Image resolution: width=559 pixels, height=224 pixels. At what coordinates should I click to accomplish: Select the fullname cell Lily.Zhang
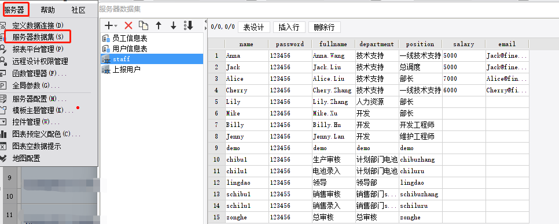[x=333, y=102]
